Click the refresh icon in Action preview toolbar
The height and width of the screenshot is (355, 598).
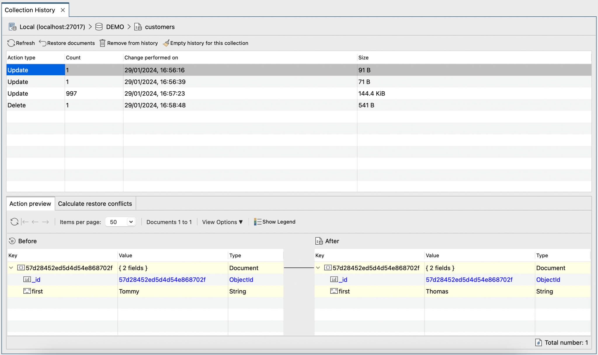tap(14, 222)
